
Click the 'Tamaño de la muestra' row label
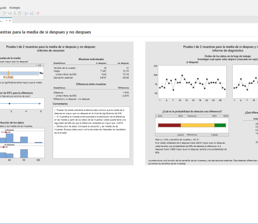click(64, 68)
